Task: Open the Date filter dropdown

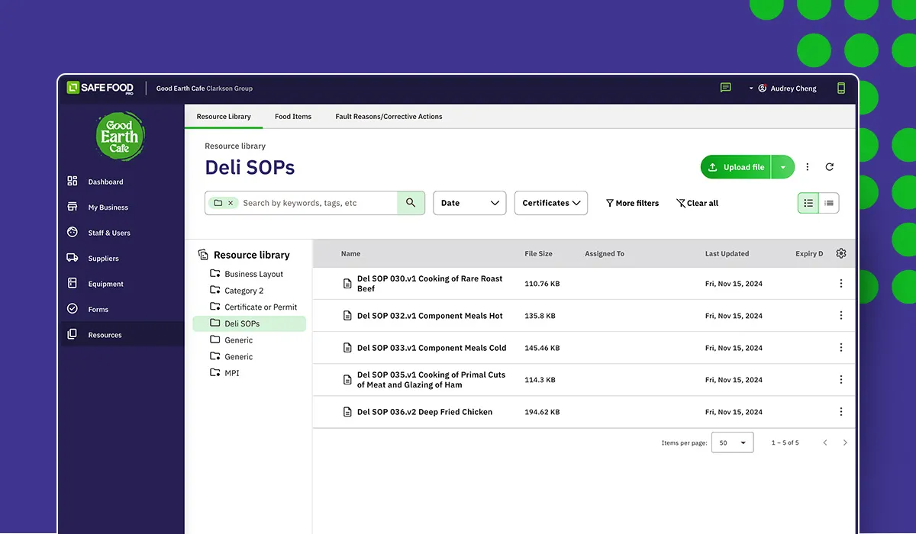Action: [x=469, y=203]
